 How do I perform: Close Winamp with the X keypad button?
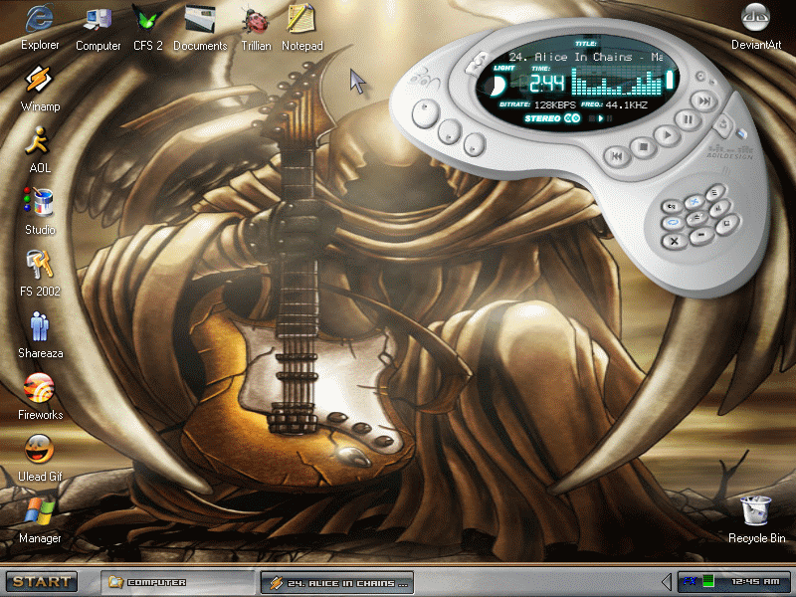click(x=675, y=242)
